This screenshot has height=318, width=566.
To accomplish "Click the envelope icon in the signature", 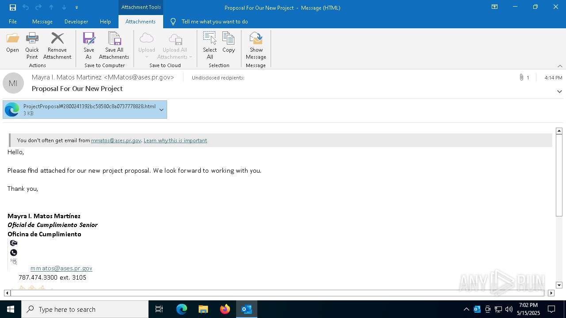I will [x=14, y=243].
